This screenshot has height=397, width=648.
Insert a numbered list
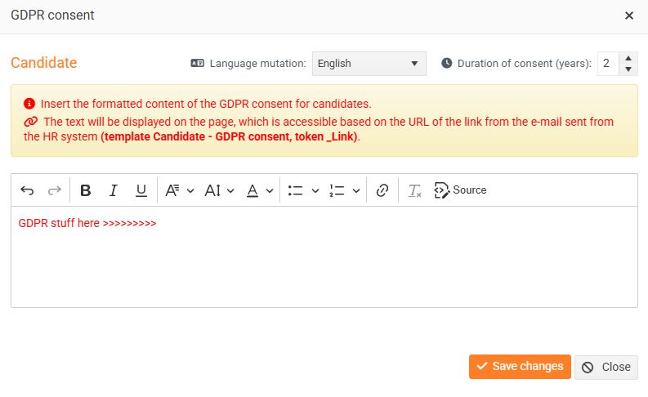coord(337,190)
